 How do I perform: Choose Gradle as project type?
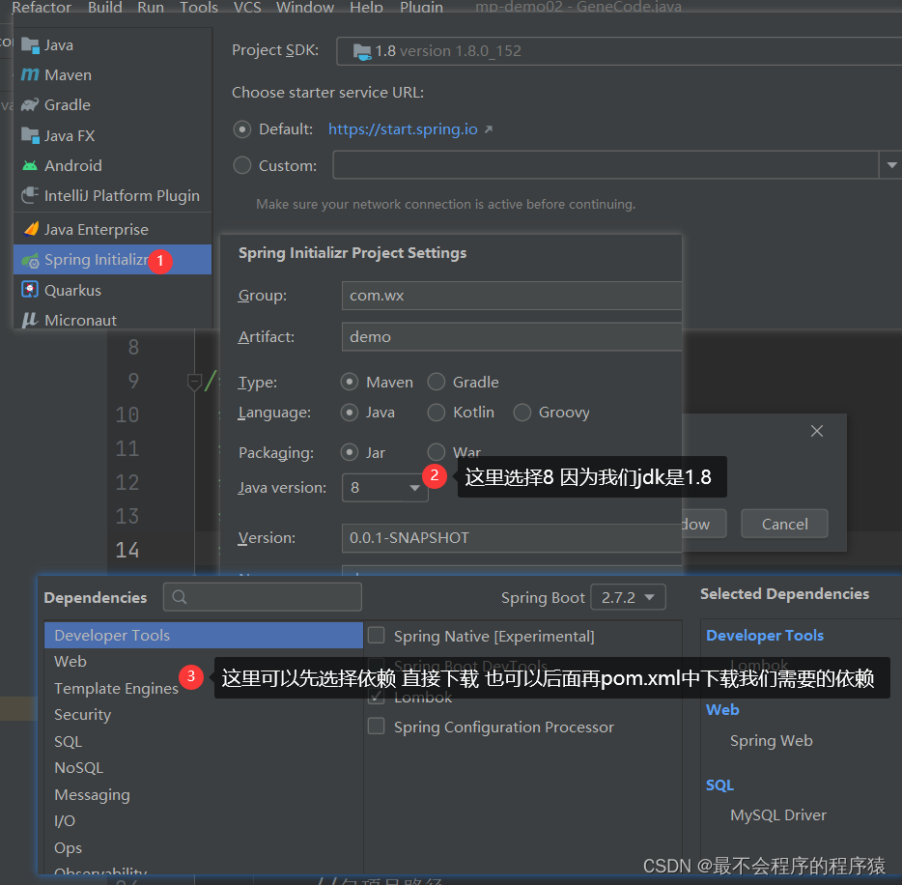(x=437, y=382)
